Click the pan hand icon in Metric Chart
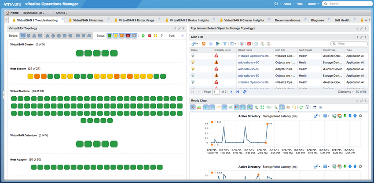This screenshot has height=183, width=374. (x=288, y=107)
